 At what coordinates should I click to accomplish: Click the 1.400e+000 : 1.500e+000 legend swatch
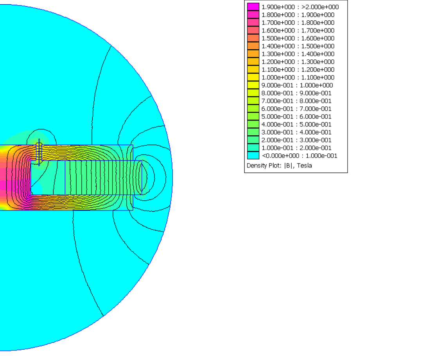pos(253,46)
